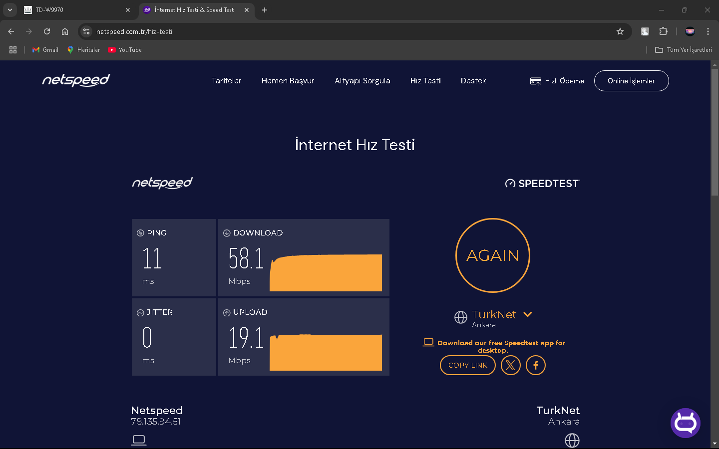The height and width of the screenshot is (449, 719).
Task: Click the TurkNet server name
Action: coord(494,314)
